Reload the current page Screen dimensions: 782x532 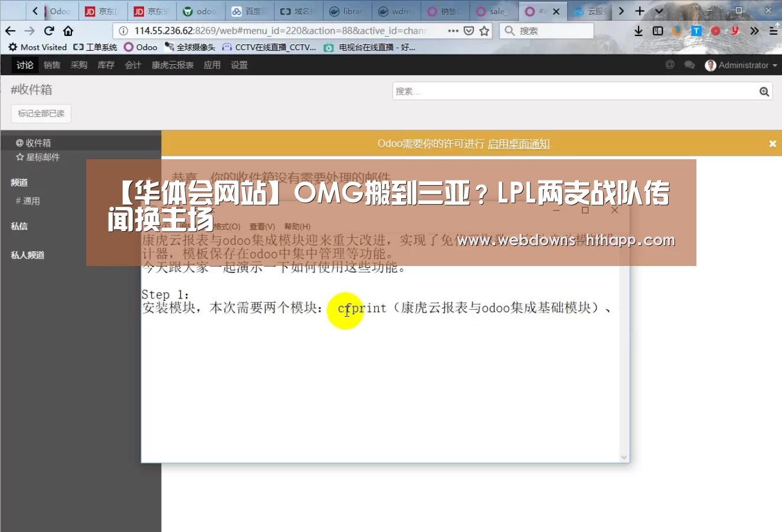click(49, 31)
